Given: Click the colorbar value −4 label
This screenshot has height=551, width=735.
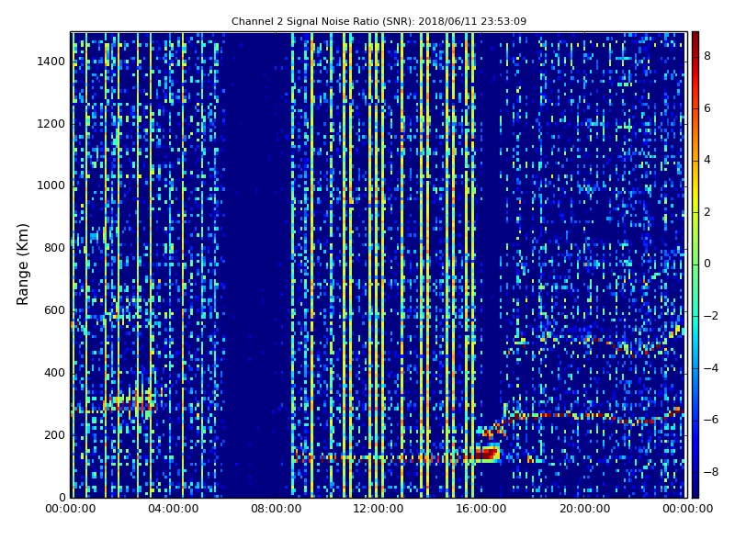Looking at the screenshot, I should (x=711, y=368).
